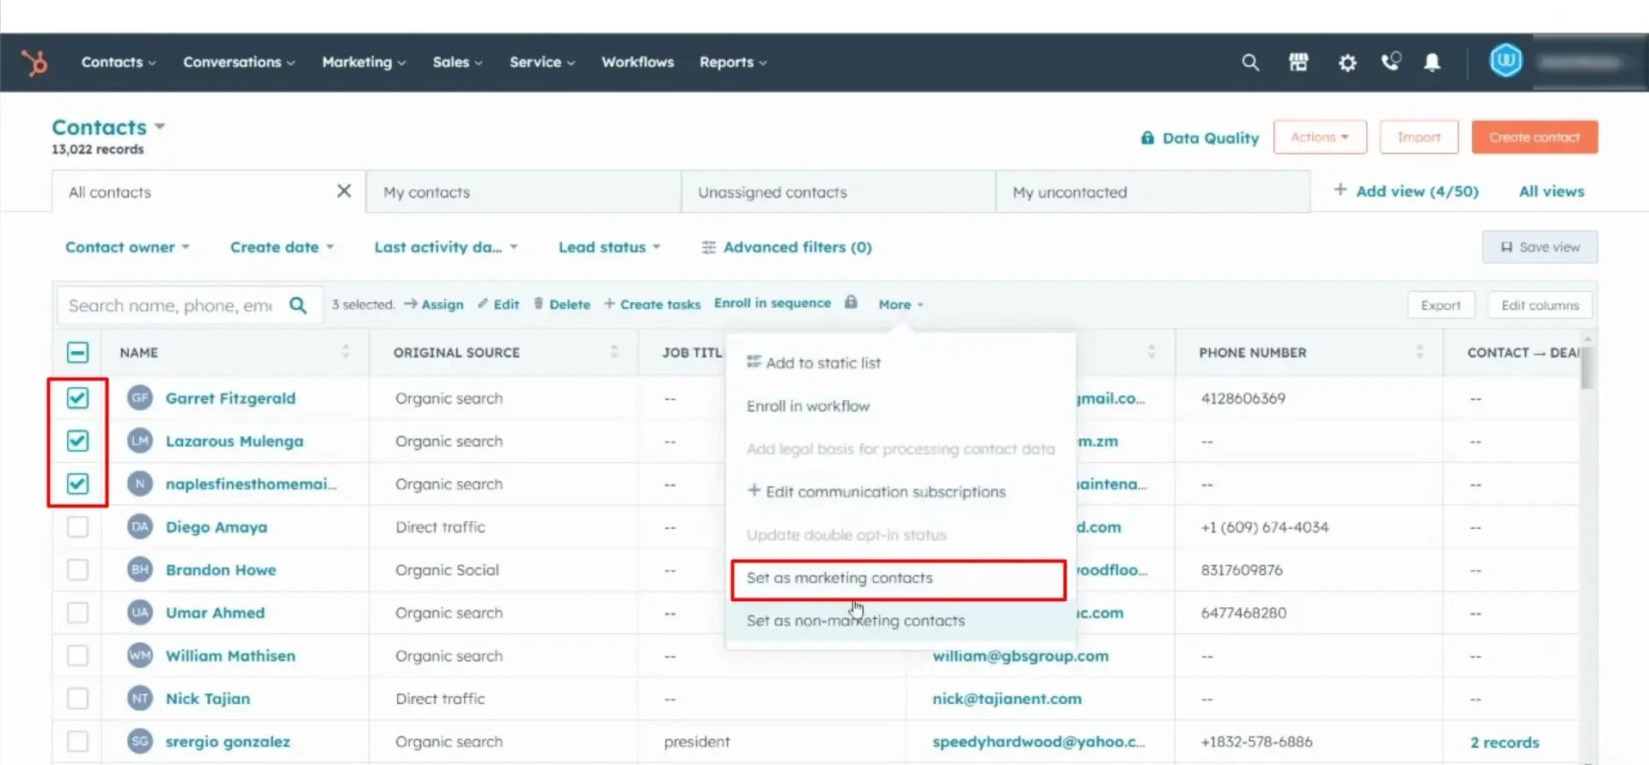Click the Save view button
Image resolution: width=1649 pixels, height=765 pixels.
[x=1540, y=247]
